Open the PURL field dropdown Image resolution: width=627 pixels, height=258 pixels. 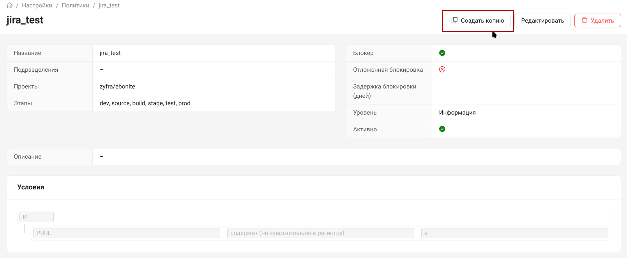[x=127, y=233]
